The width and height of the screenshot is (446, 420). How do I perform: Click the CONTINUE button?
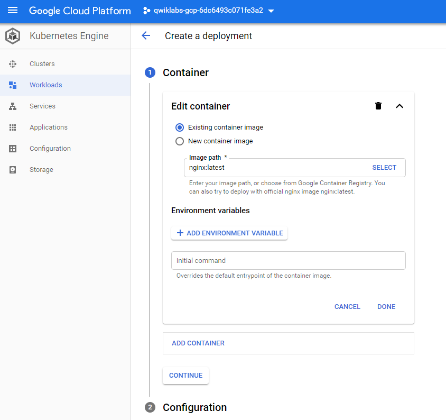click(x=185, y=375)
